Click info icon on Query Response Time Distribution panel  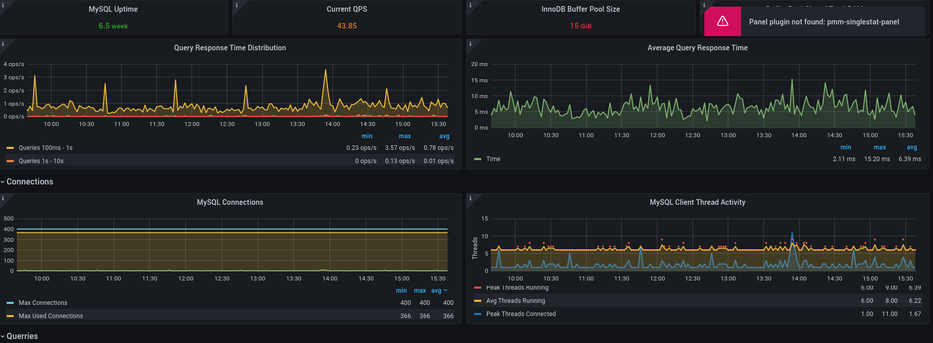coord(3,44)
